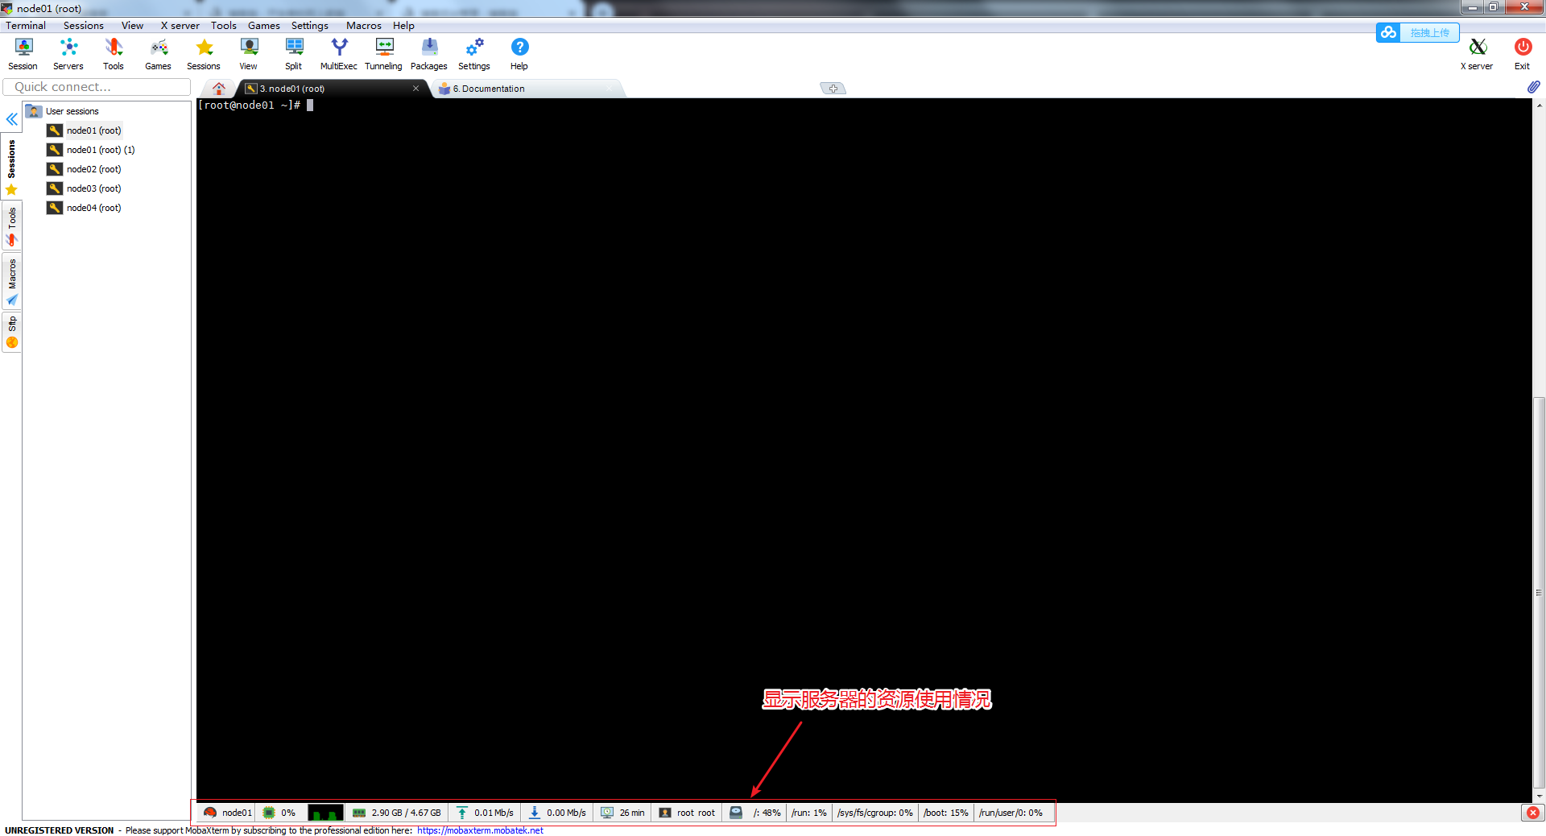Viewport: 1546px width, 836px height.
Task: Collapse the left sidebar with double-chevron
Action: click(x=11, y=119)
